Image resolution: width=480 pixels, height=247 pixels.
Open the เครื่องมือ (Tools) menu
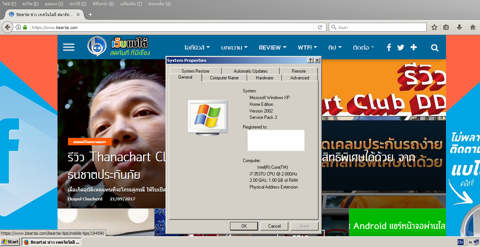[131, 4]
